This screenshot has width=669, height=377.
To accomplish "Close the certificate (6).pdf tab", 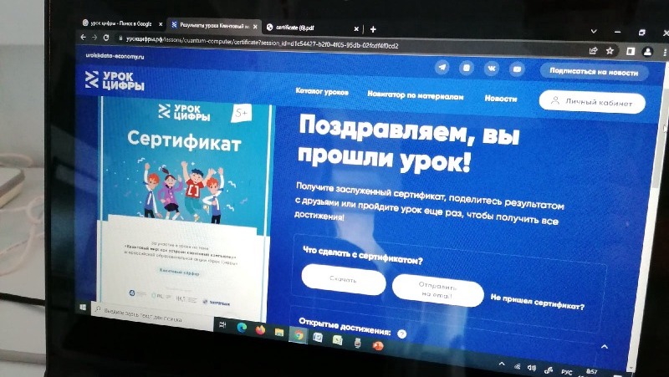I will click(x=356, y=29).
